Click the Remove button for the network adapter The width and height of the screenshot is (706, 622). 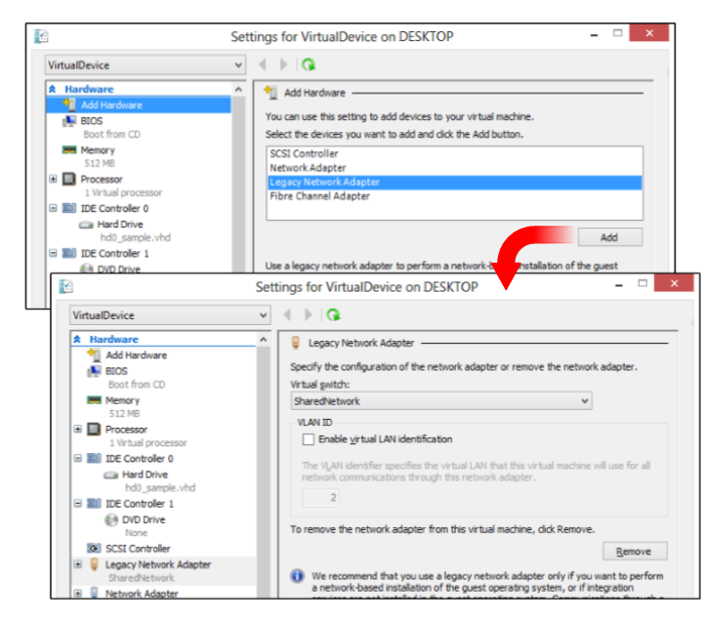click(x=635, y=552)
